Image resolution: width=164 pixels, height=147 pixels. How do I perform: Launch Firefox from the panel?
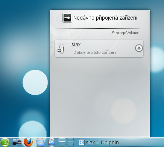point(28,142)
